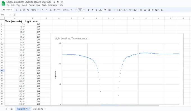Open the all sheets list
Screen dimensions: 191x111
pyautogui.click(x=12, y=109)
